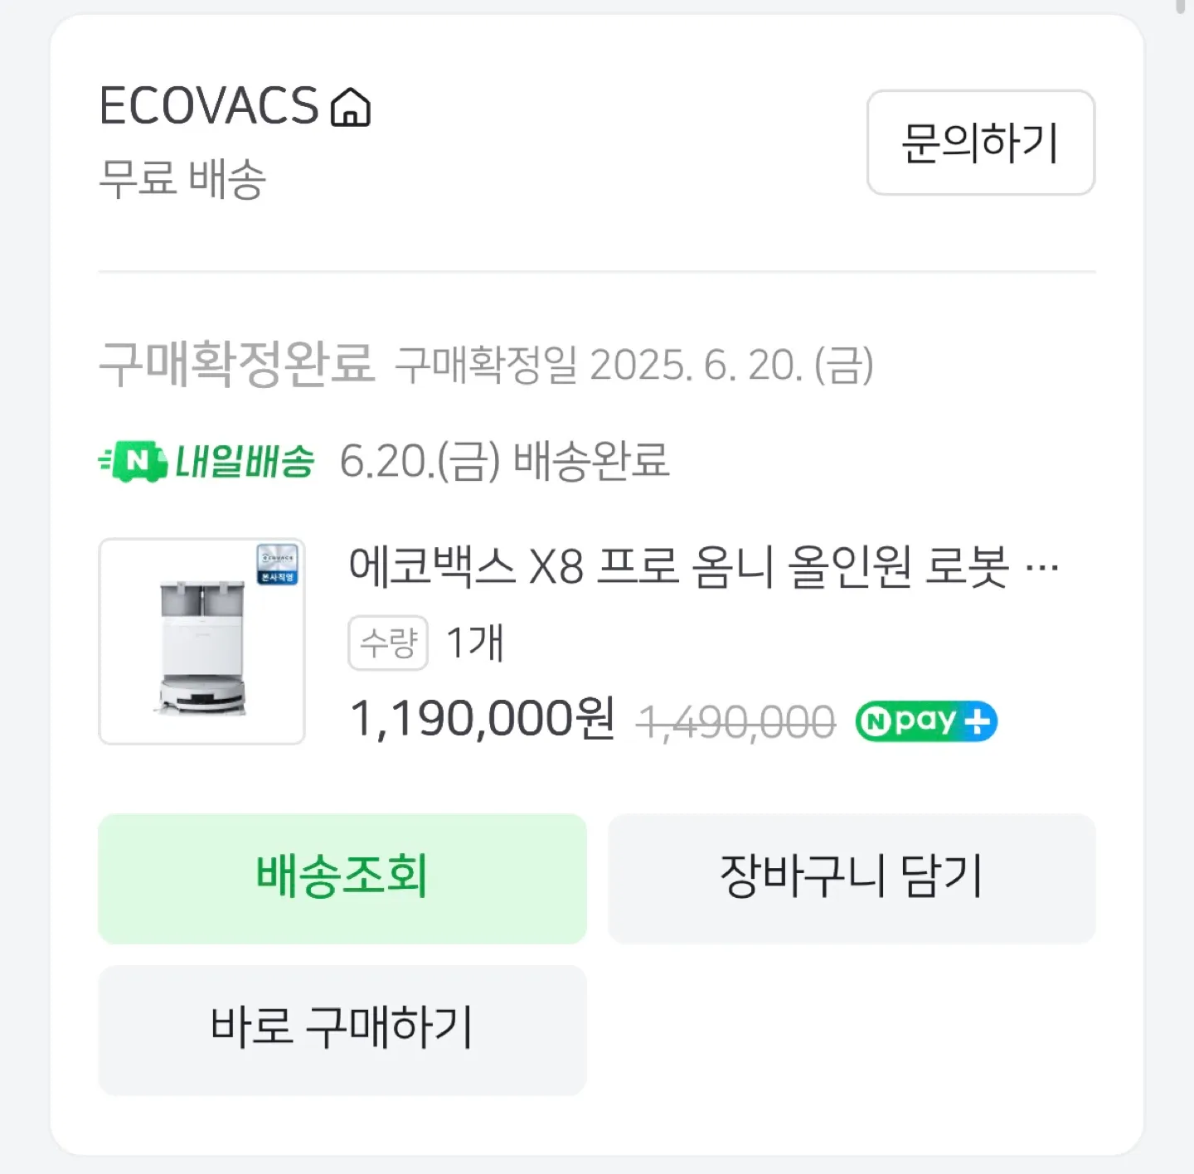Image resolution: width=1194 pixels, height=1174 pixels.
Task: Select the 1,190,000원 sale price
Action: (482, 718)
